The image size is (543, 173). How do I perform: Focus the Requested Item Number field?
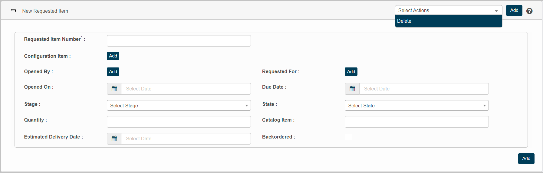179,41
